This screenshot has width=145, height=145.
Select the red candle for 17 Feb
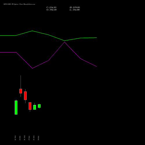30,106
